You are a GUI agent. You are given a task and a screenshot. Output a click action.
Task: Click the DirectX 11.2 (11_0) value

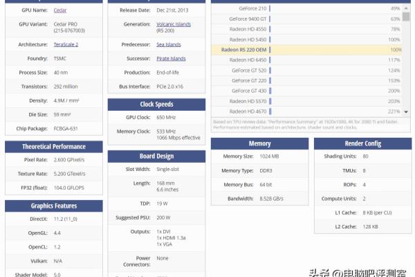click(66, 220)
